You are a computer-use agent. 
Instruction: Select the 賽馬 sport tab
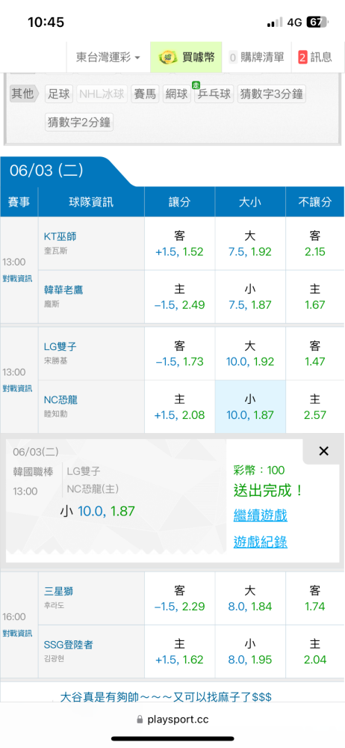pyautogui.click(x=145, y=94)
